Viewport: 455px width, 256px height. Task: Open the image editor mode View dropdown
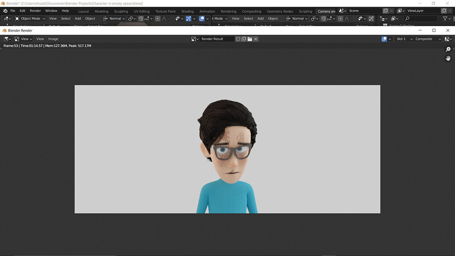point(23,39)
